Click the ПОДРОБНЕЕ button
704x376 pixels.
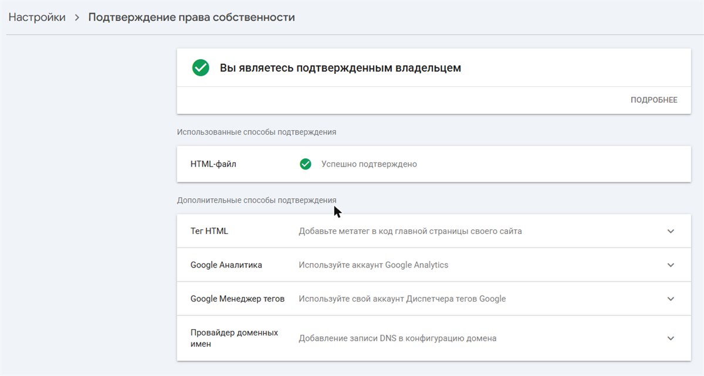[x=654, y=100]
